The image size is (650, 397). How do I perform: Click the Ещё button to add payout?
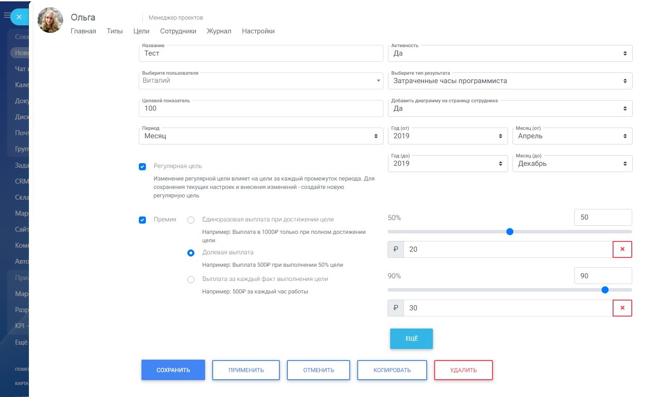pos(411,339)
